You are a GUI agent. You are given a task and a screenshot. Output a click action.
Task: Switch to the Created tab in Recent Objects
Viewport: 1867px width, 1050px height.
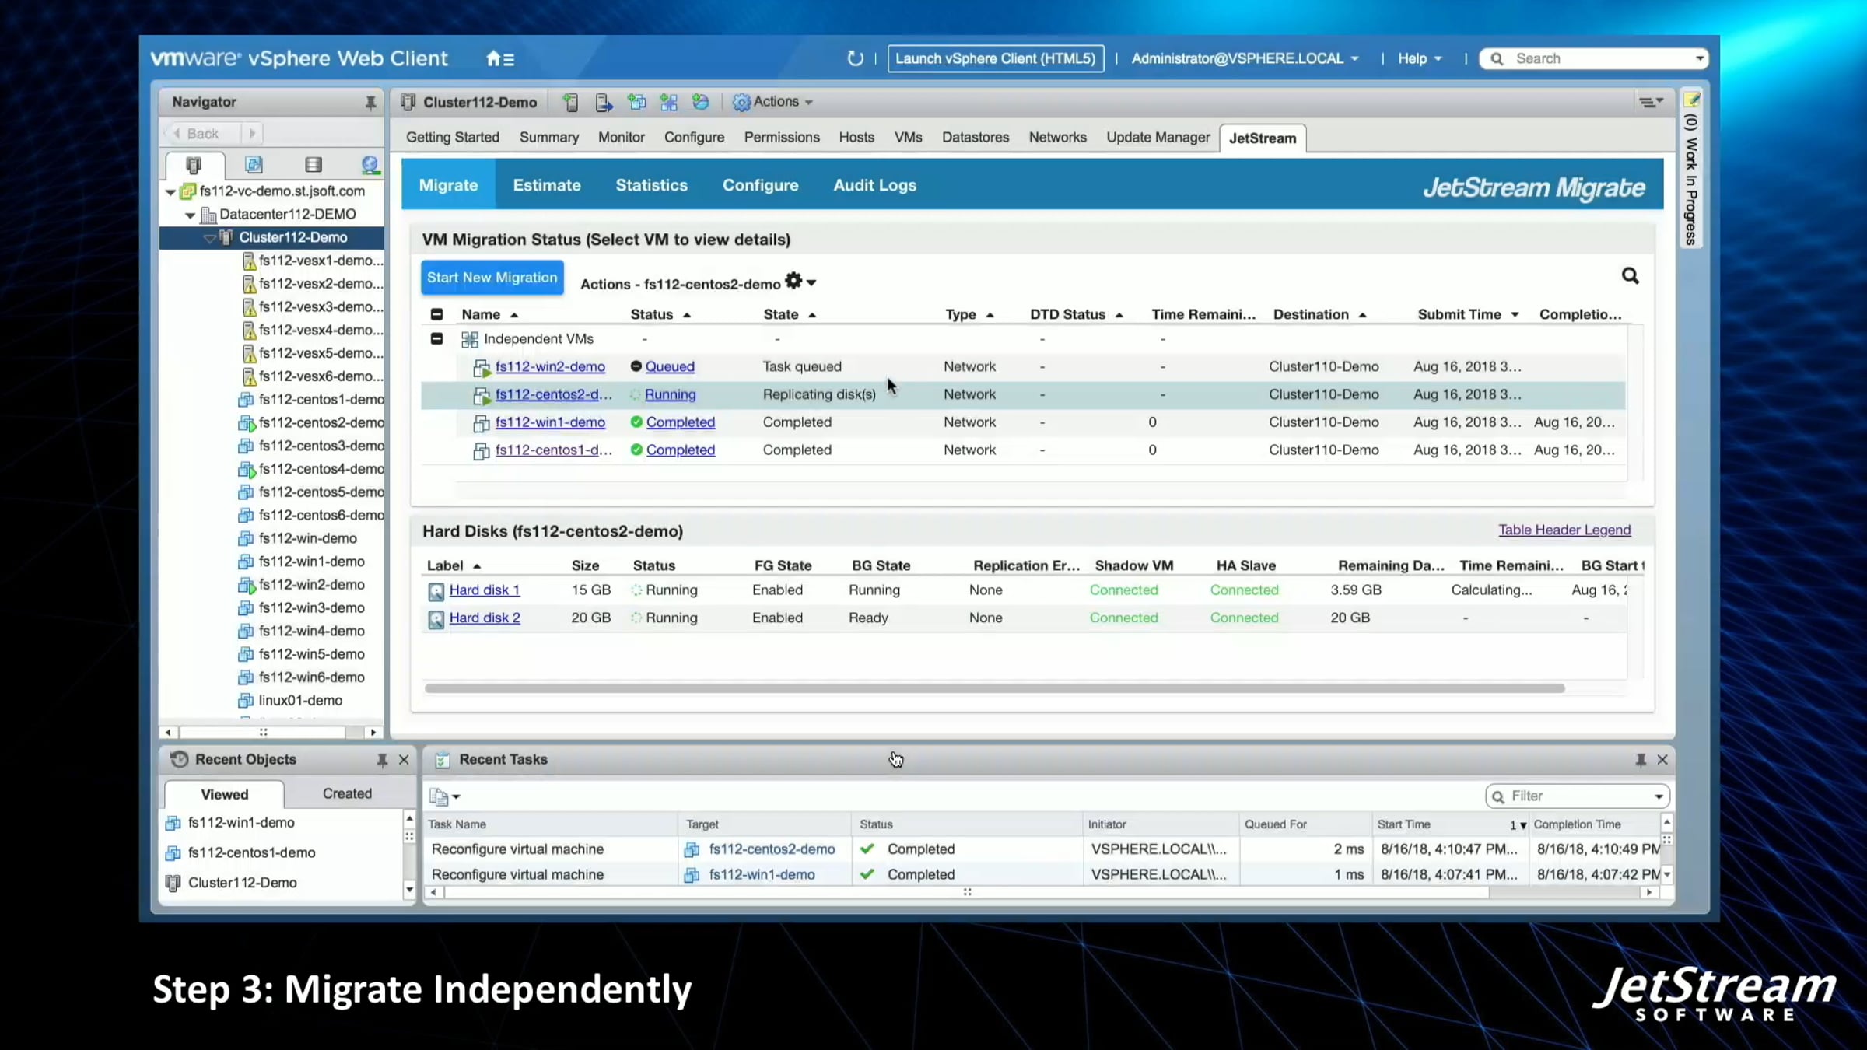coord(347,793)
